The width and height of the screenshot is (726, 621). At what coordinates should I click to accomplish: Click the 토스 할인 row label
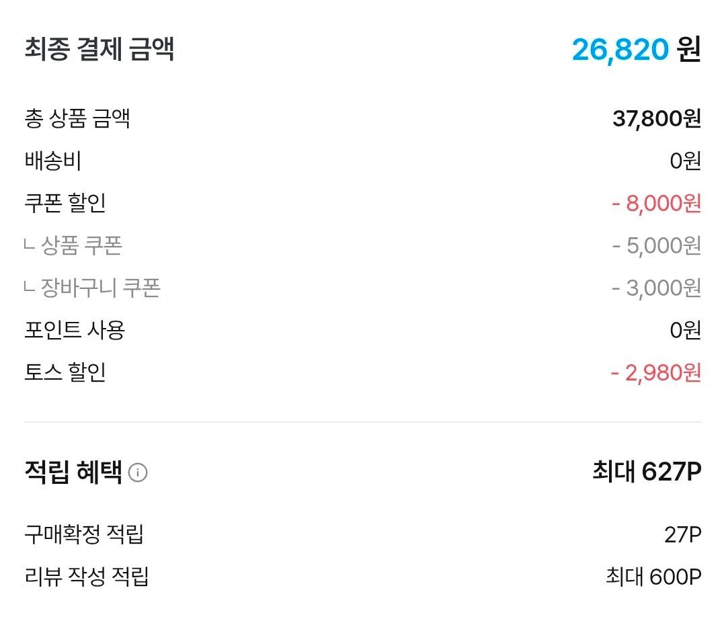coord(65,372)
